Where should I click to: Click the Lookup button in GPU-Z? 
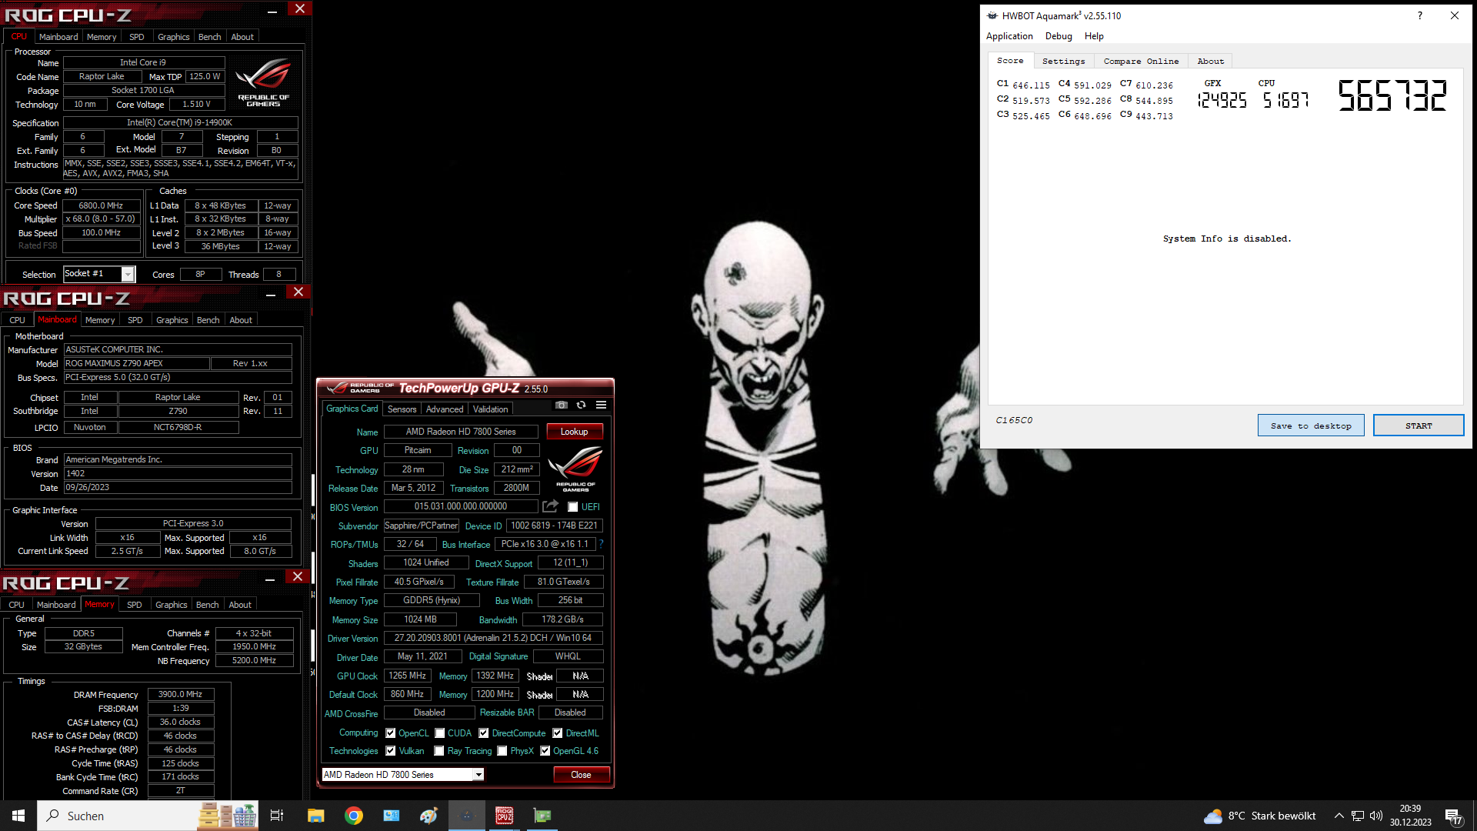click(x=574, y=432)
